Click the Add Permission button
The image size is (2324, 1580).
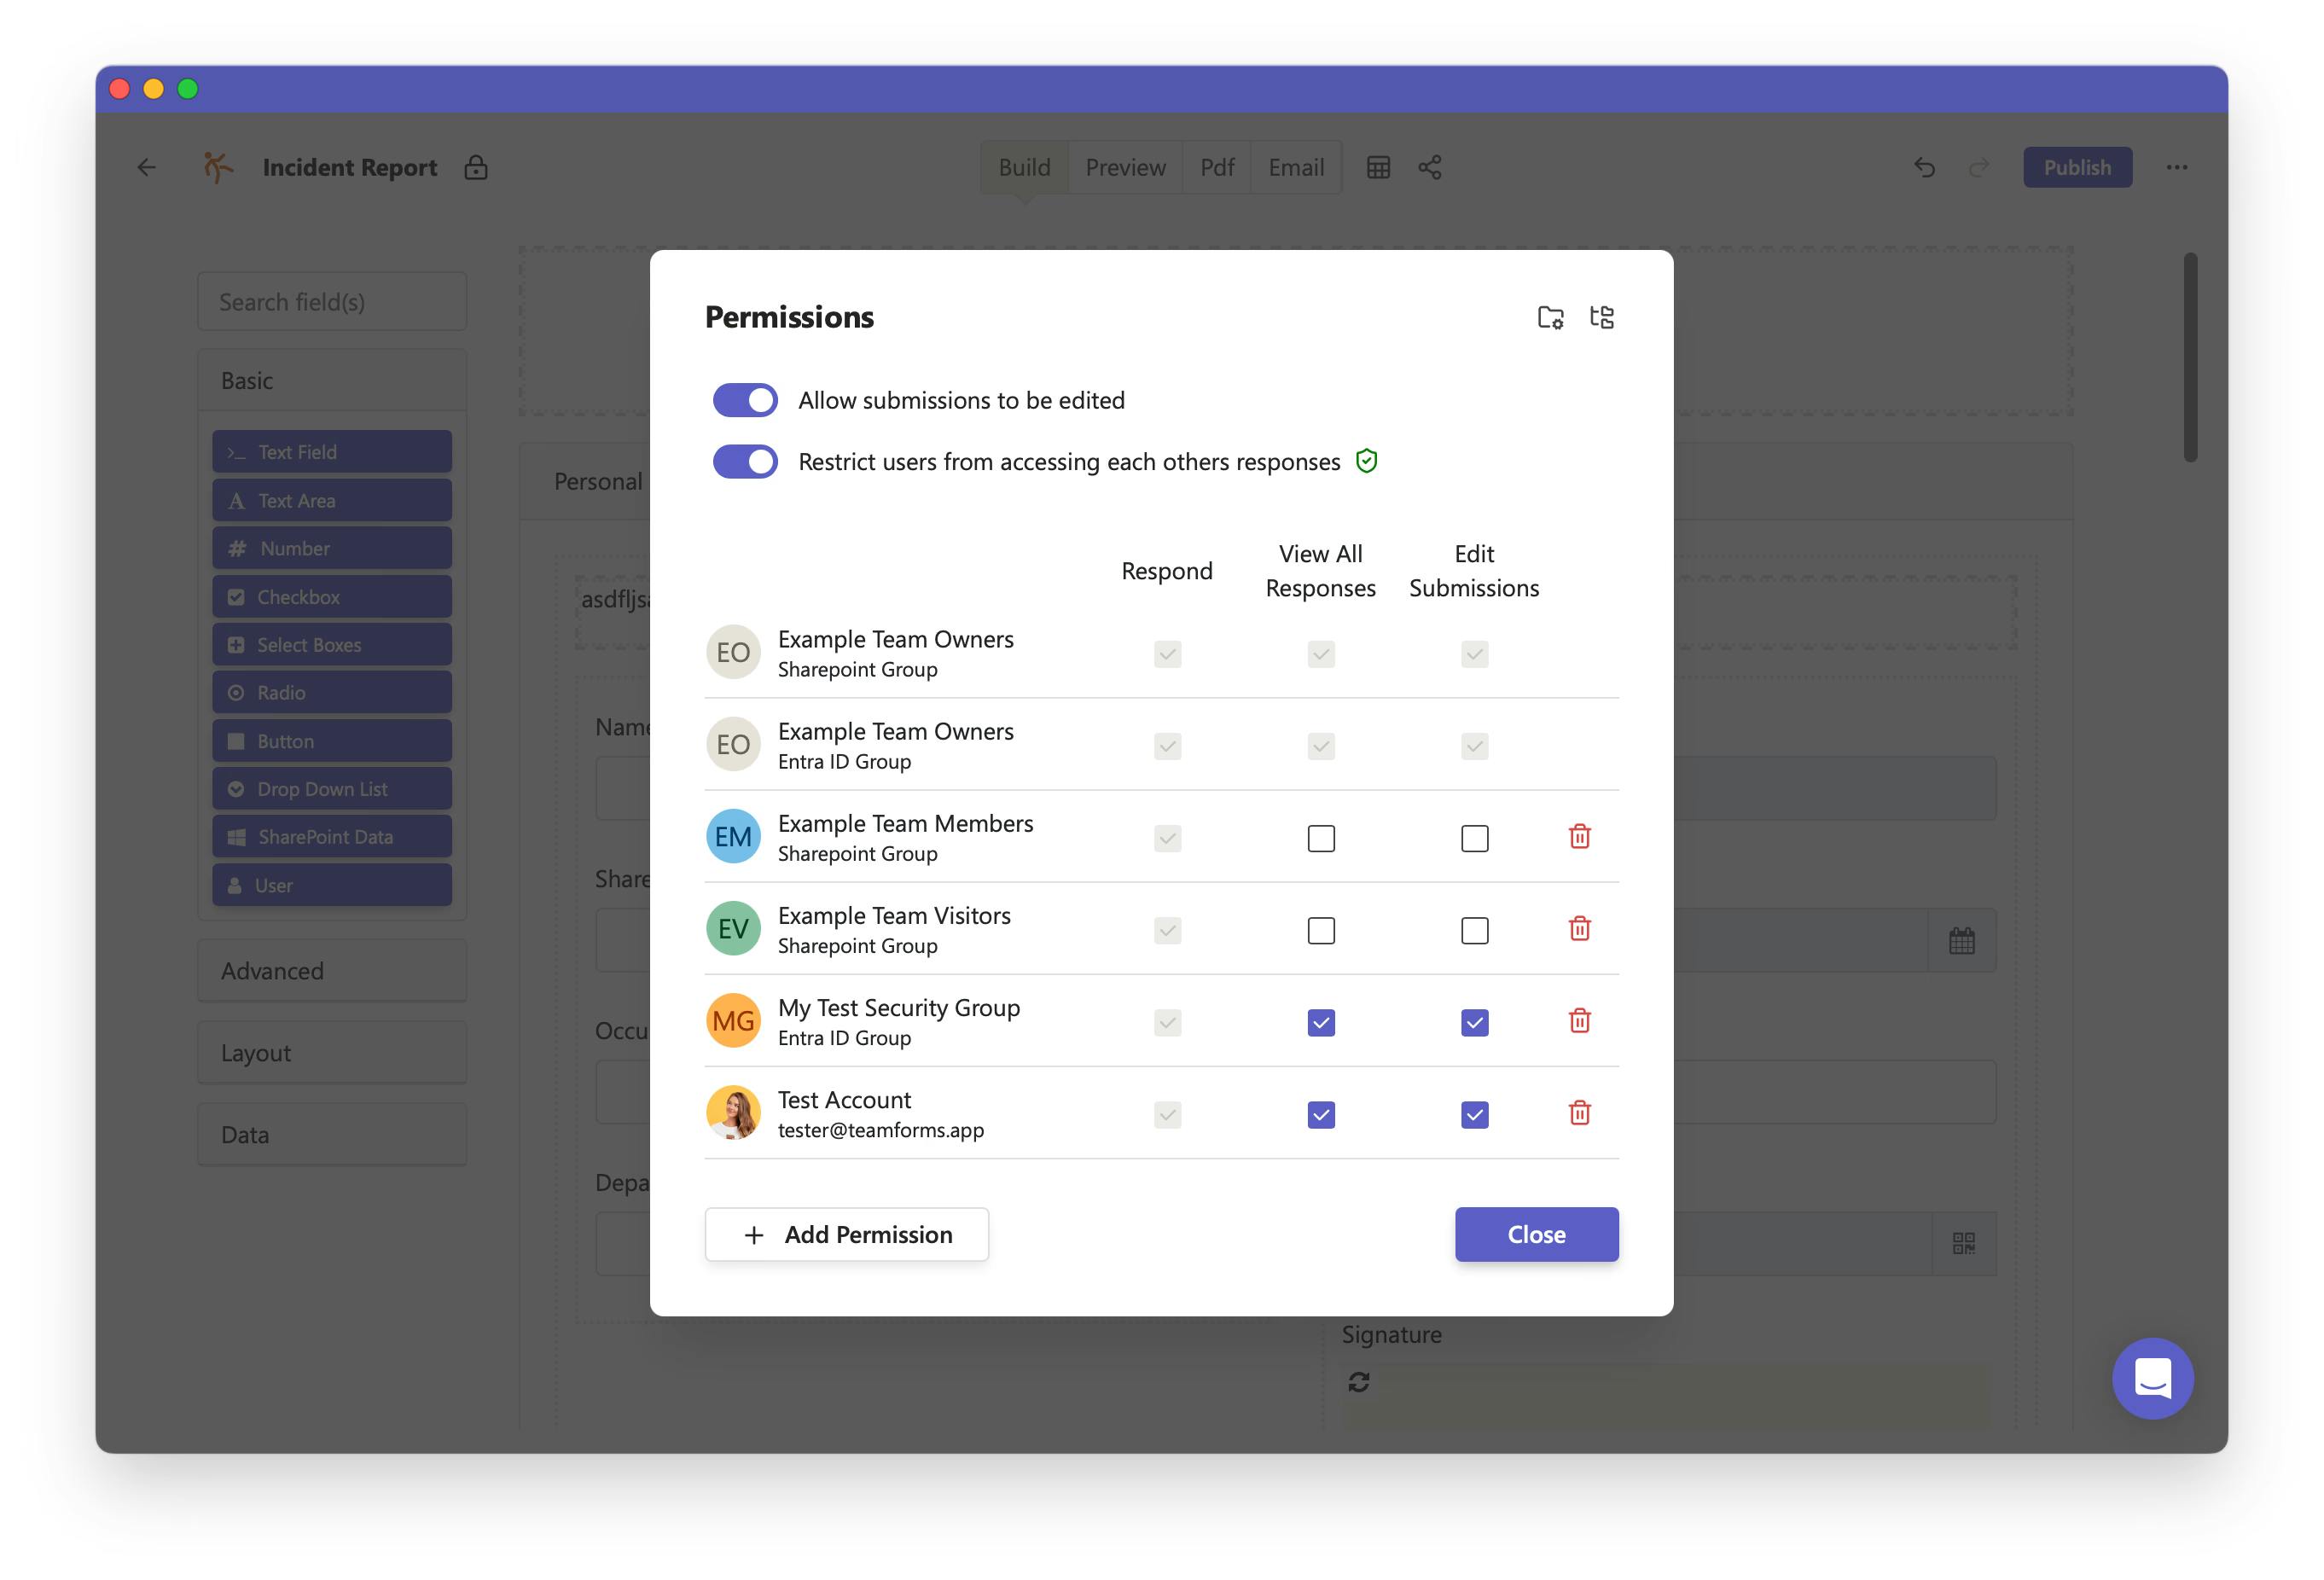846,1234
